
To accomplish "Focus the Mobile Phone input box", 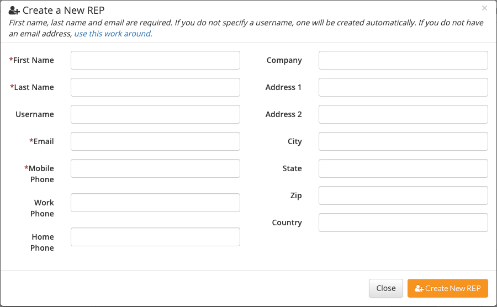I will coord(155,168).
